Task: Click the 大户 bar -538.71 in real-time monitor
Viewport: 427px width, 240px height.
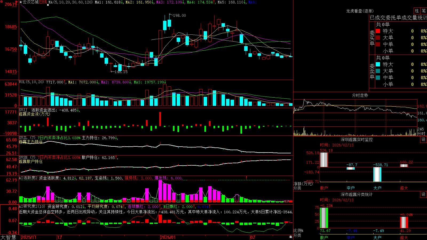Action: point(377,174)
